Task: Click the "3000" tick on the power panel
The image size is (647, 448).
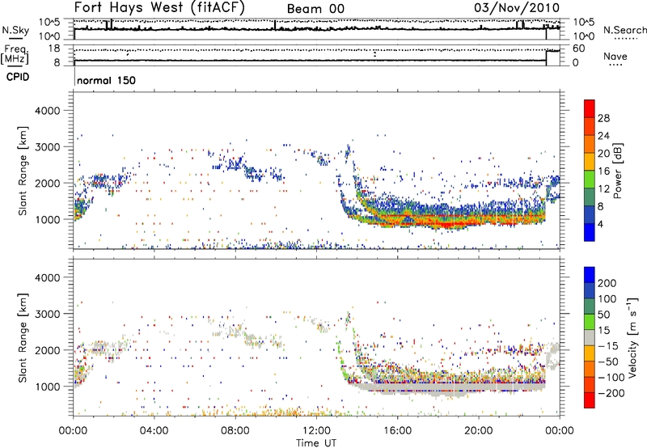Action: 48,147
